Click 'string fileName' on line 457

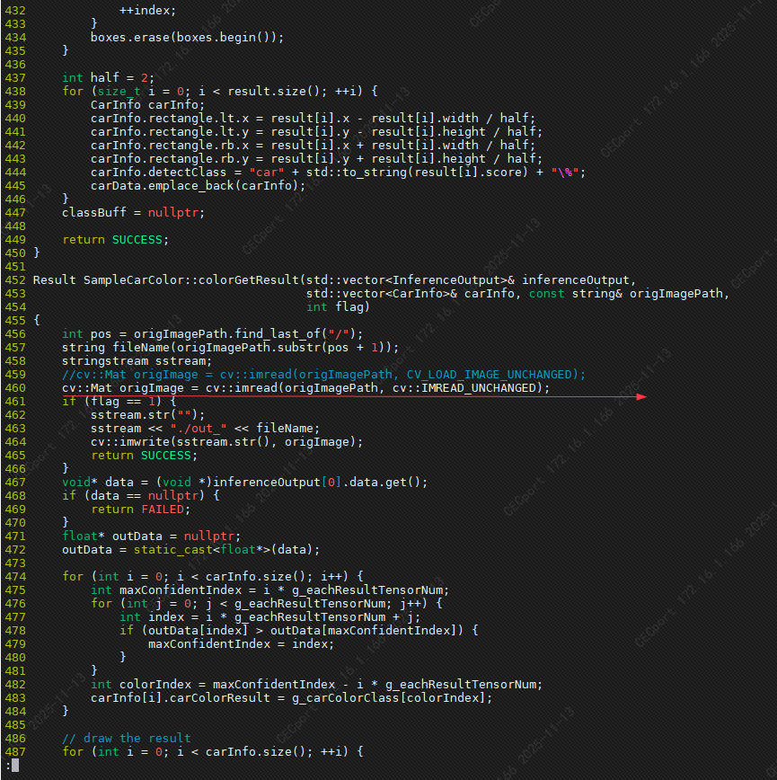pos(116,347)
